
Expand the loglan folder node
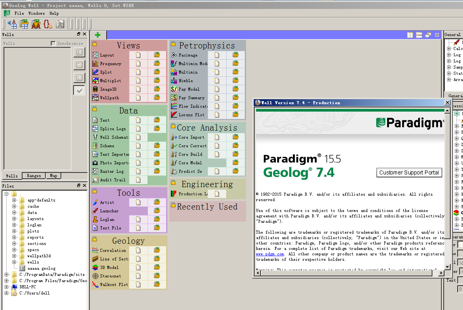14,225
